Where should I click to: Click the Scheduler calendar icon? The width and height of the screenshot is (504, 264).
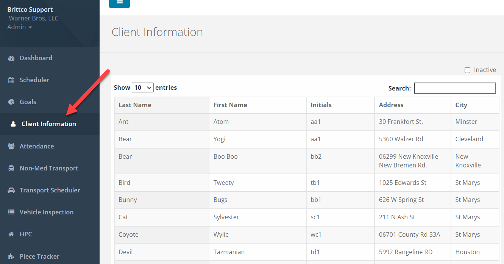click(11, 80)
